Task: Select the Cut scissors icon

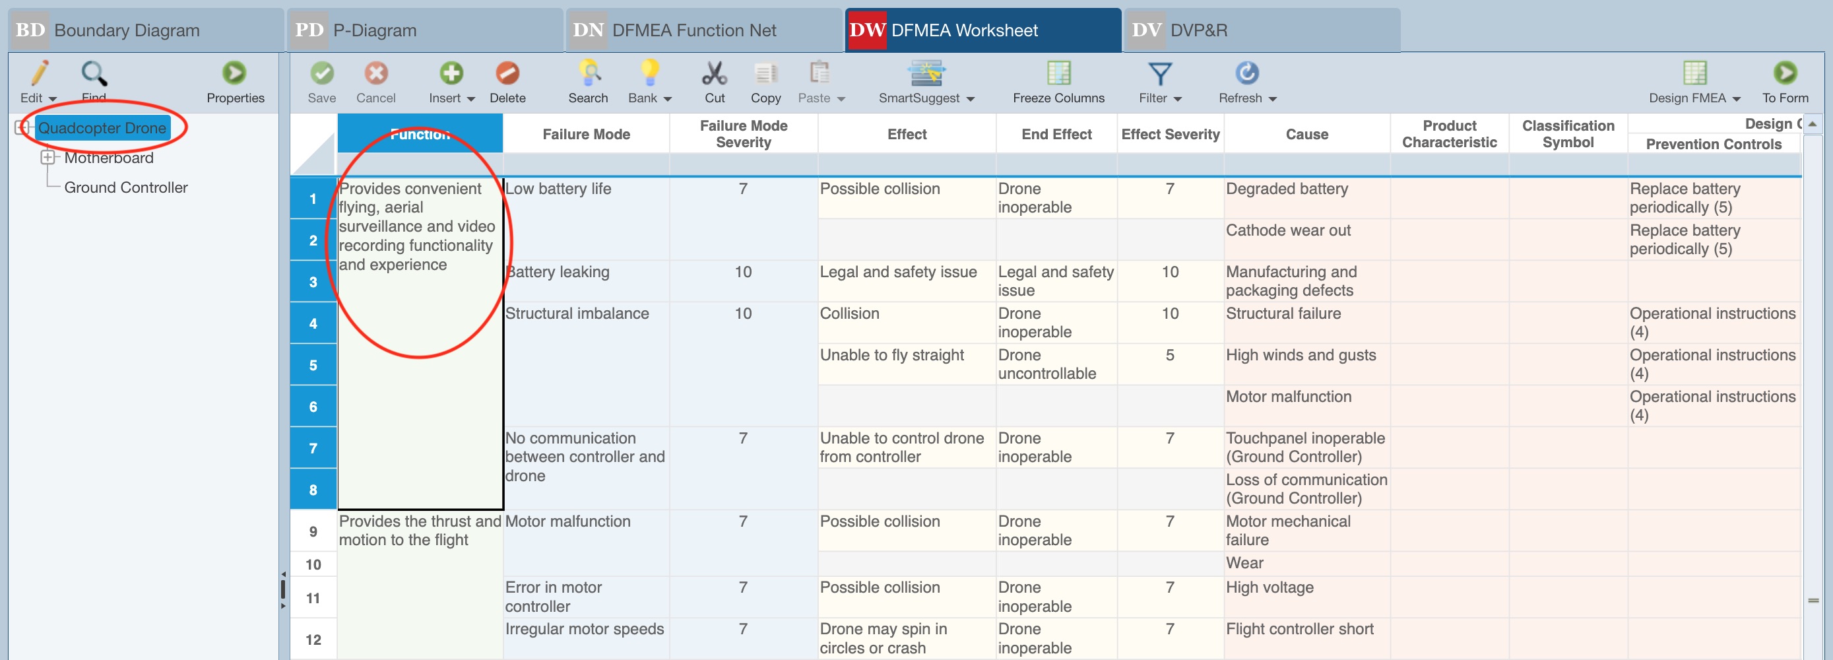Action: 714,73
